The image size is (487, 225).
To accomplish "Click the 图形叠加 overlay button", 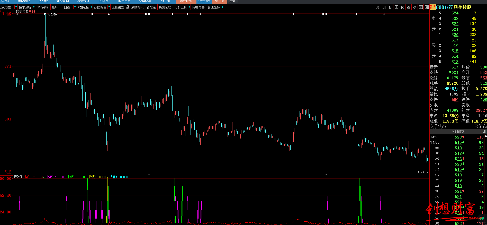I will pyautogui.click(x=118, y=7).
